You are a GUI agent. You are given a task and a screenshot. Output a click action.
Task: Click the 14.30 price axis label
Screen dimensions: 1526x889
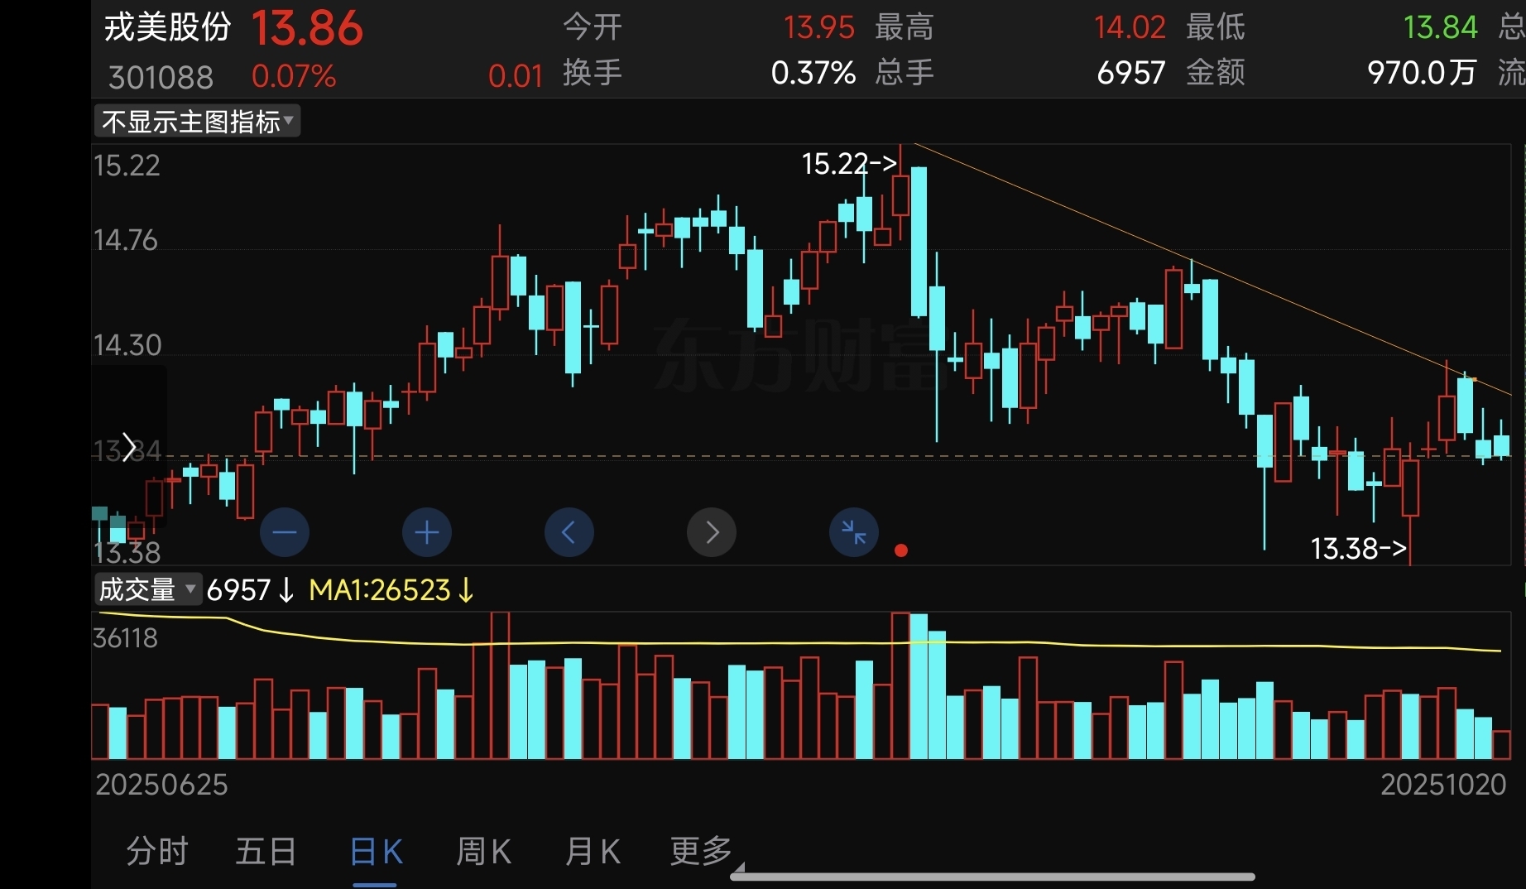127,345
